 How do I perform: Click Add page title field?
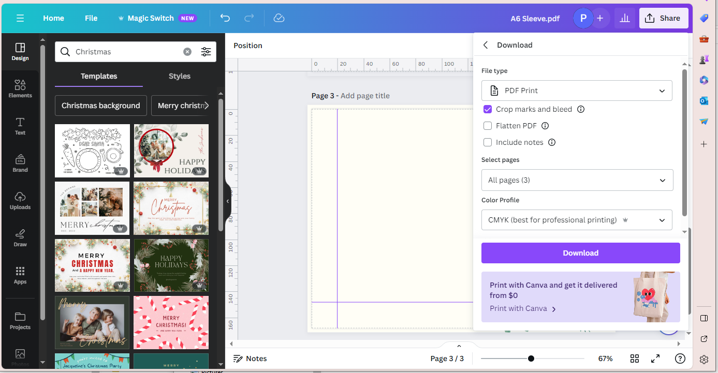[365, 96]
